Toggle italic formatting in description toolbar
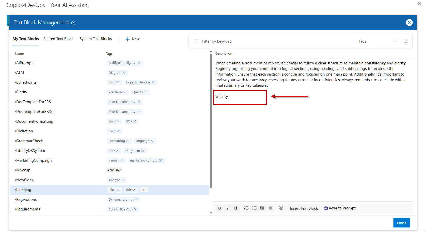This screenshot has height=232, width=425. pos(228,208)
